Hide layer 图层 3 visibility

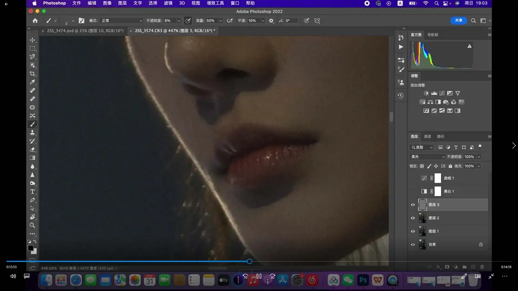[x=413, y=205]
